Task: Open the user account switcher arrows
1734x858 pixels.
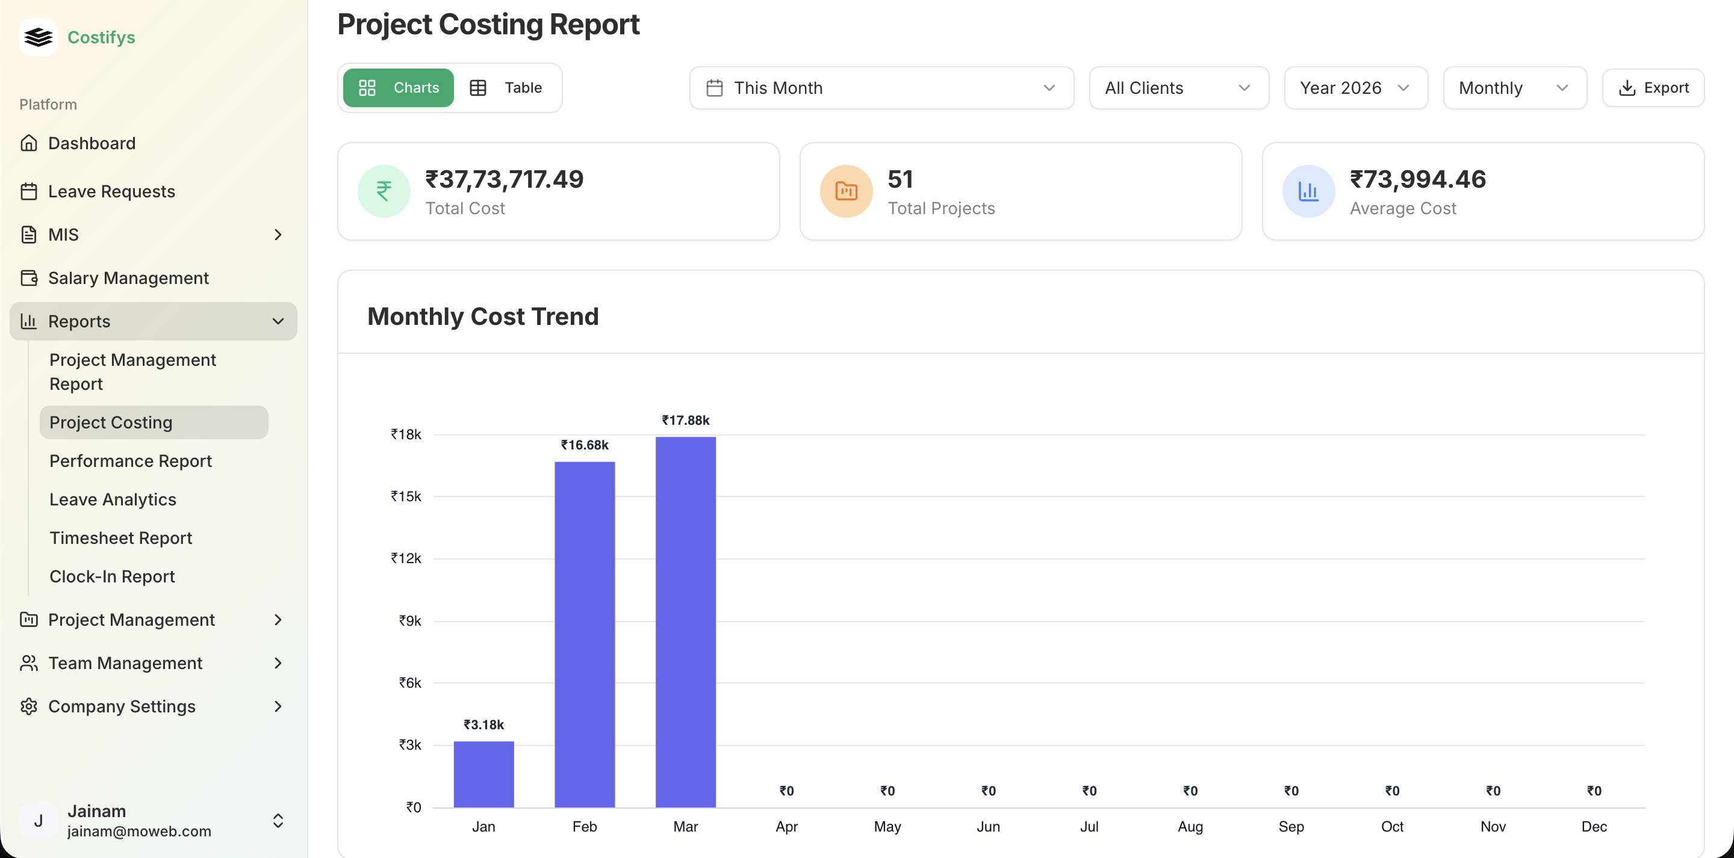Action: click(x=278, y=820)
